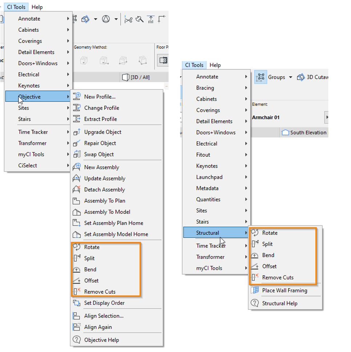Click the New Profile icon in Objective submenu
The image size is (351, 352).
(77, 97)
